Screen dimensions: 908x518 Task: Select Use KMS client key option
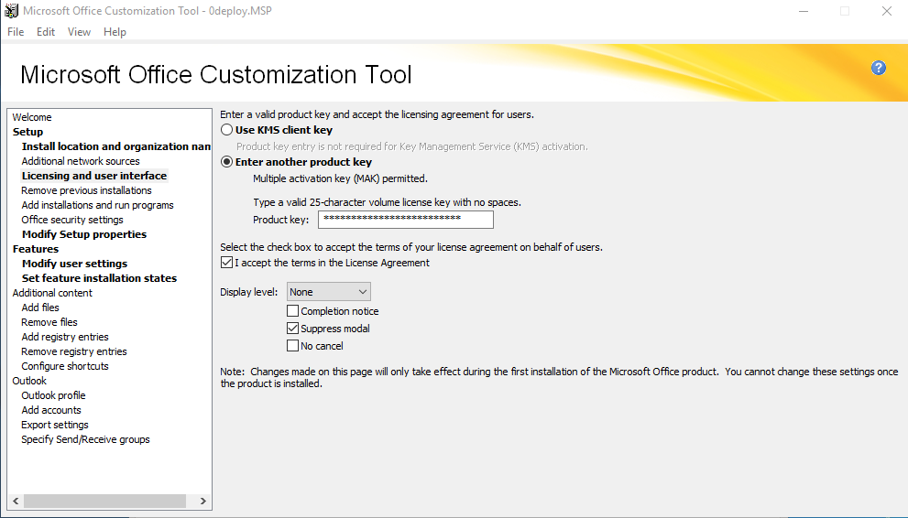tap(227, 130)
